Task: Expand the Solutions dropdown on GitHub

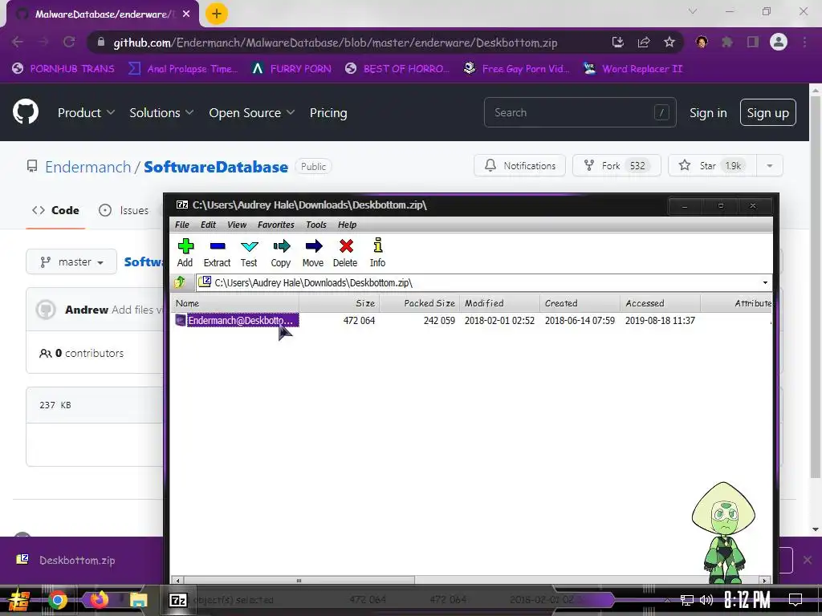Action: click(x=161, y=112)
